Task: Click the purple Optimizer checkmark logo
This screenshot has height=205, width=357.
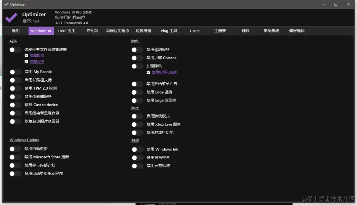Action: (11, 18)
